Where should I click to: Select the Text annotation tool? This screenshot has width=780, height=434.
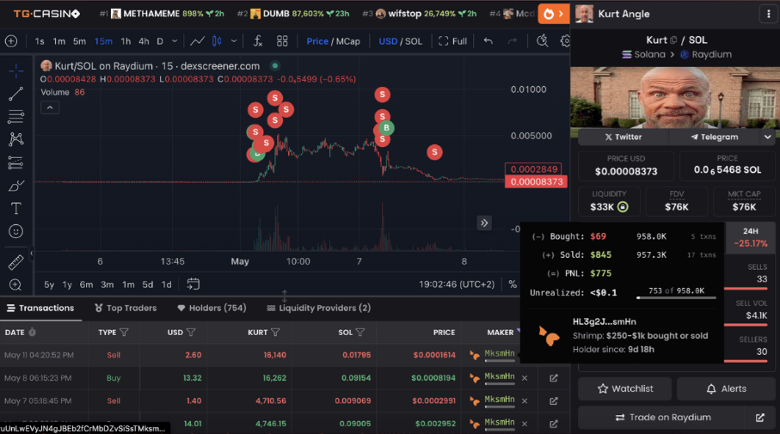tap(16, 208)
